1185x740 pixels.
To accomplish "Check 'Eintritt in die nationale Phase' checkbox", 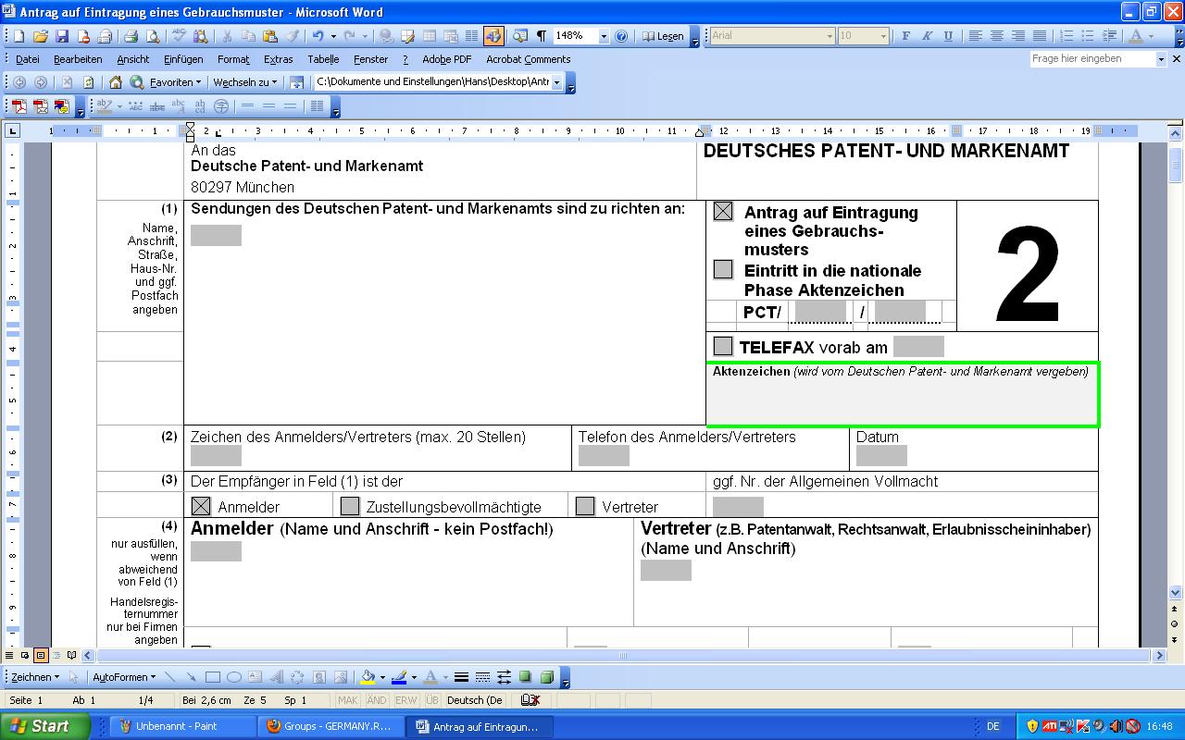I will [723, 269].
